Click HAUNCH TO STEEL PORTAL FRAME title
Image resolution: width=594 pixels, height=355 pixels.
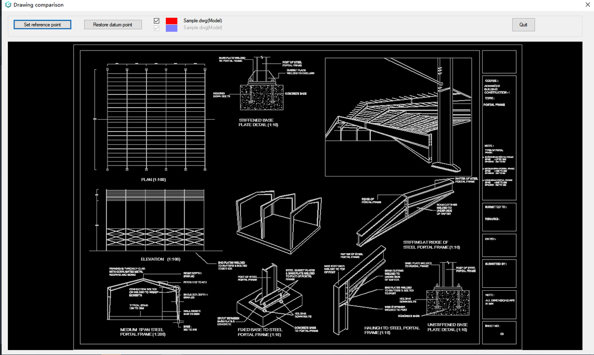[392, 330]
